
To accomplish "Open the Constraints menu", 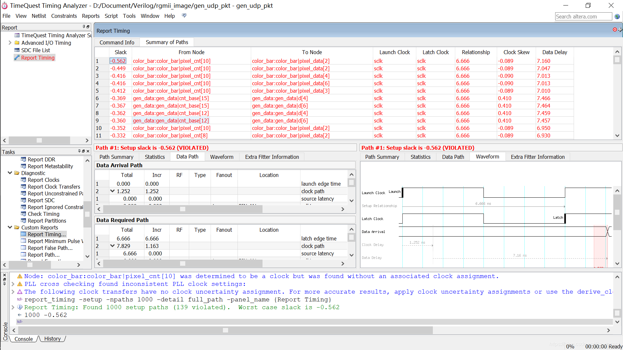I will click(x=64, y=16).
